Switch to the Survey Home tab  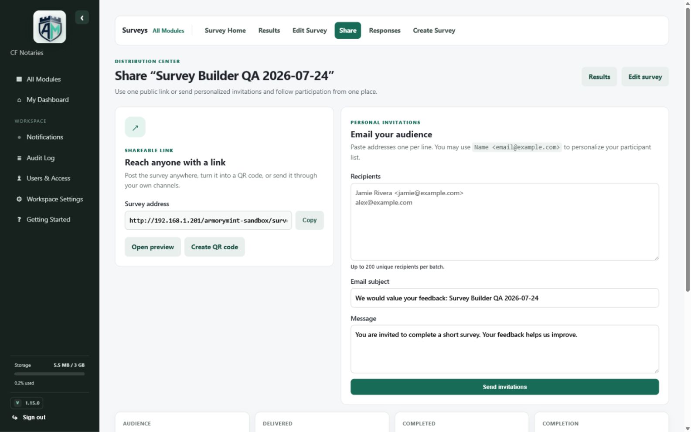tap(225, 31)
